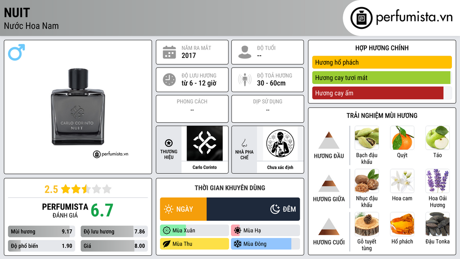The height and width of the screenshot is (259, 460).
Task: Click the Hương giữa pyramid icon
Action: point(329,183)
